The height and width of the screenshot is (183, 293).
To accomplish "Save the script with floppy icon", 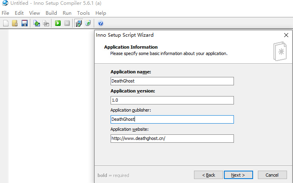I will click(x=24, y=23).
